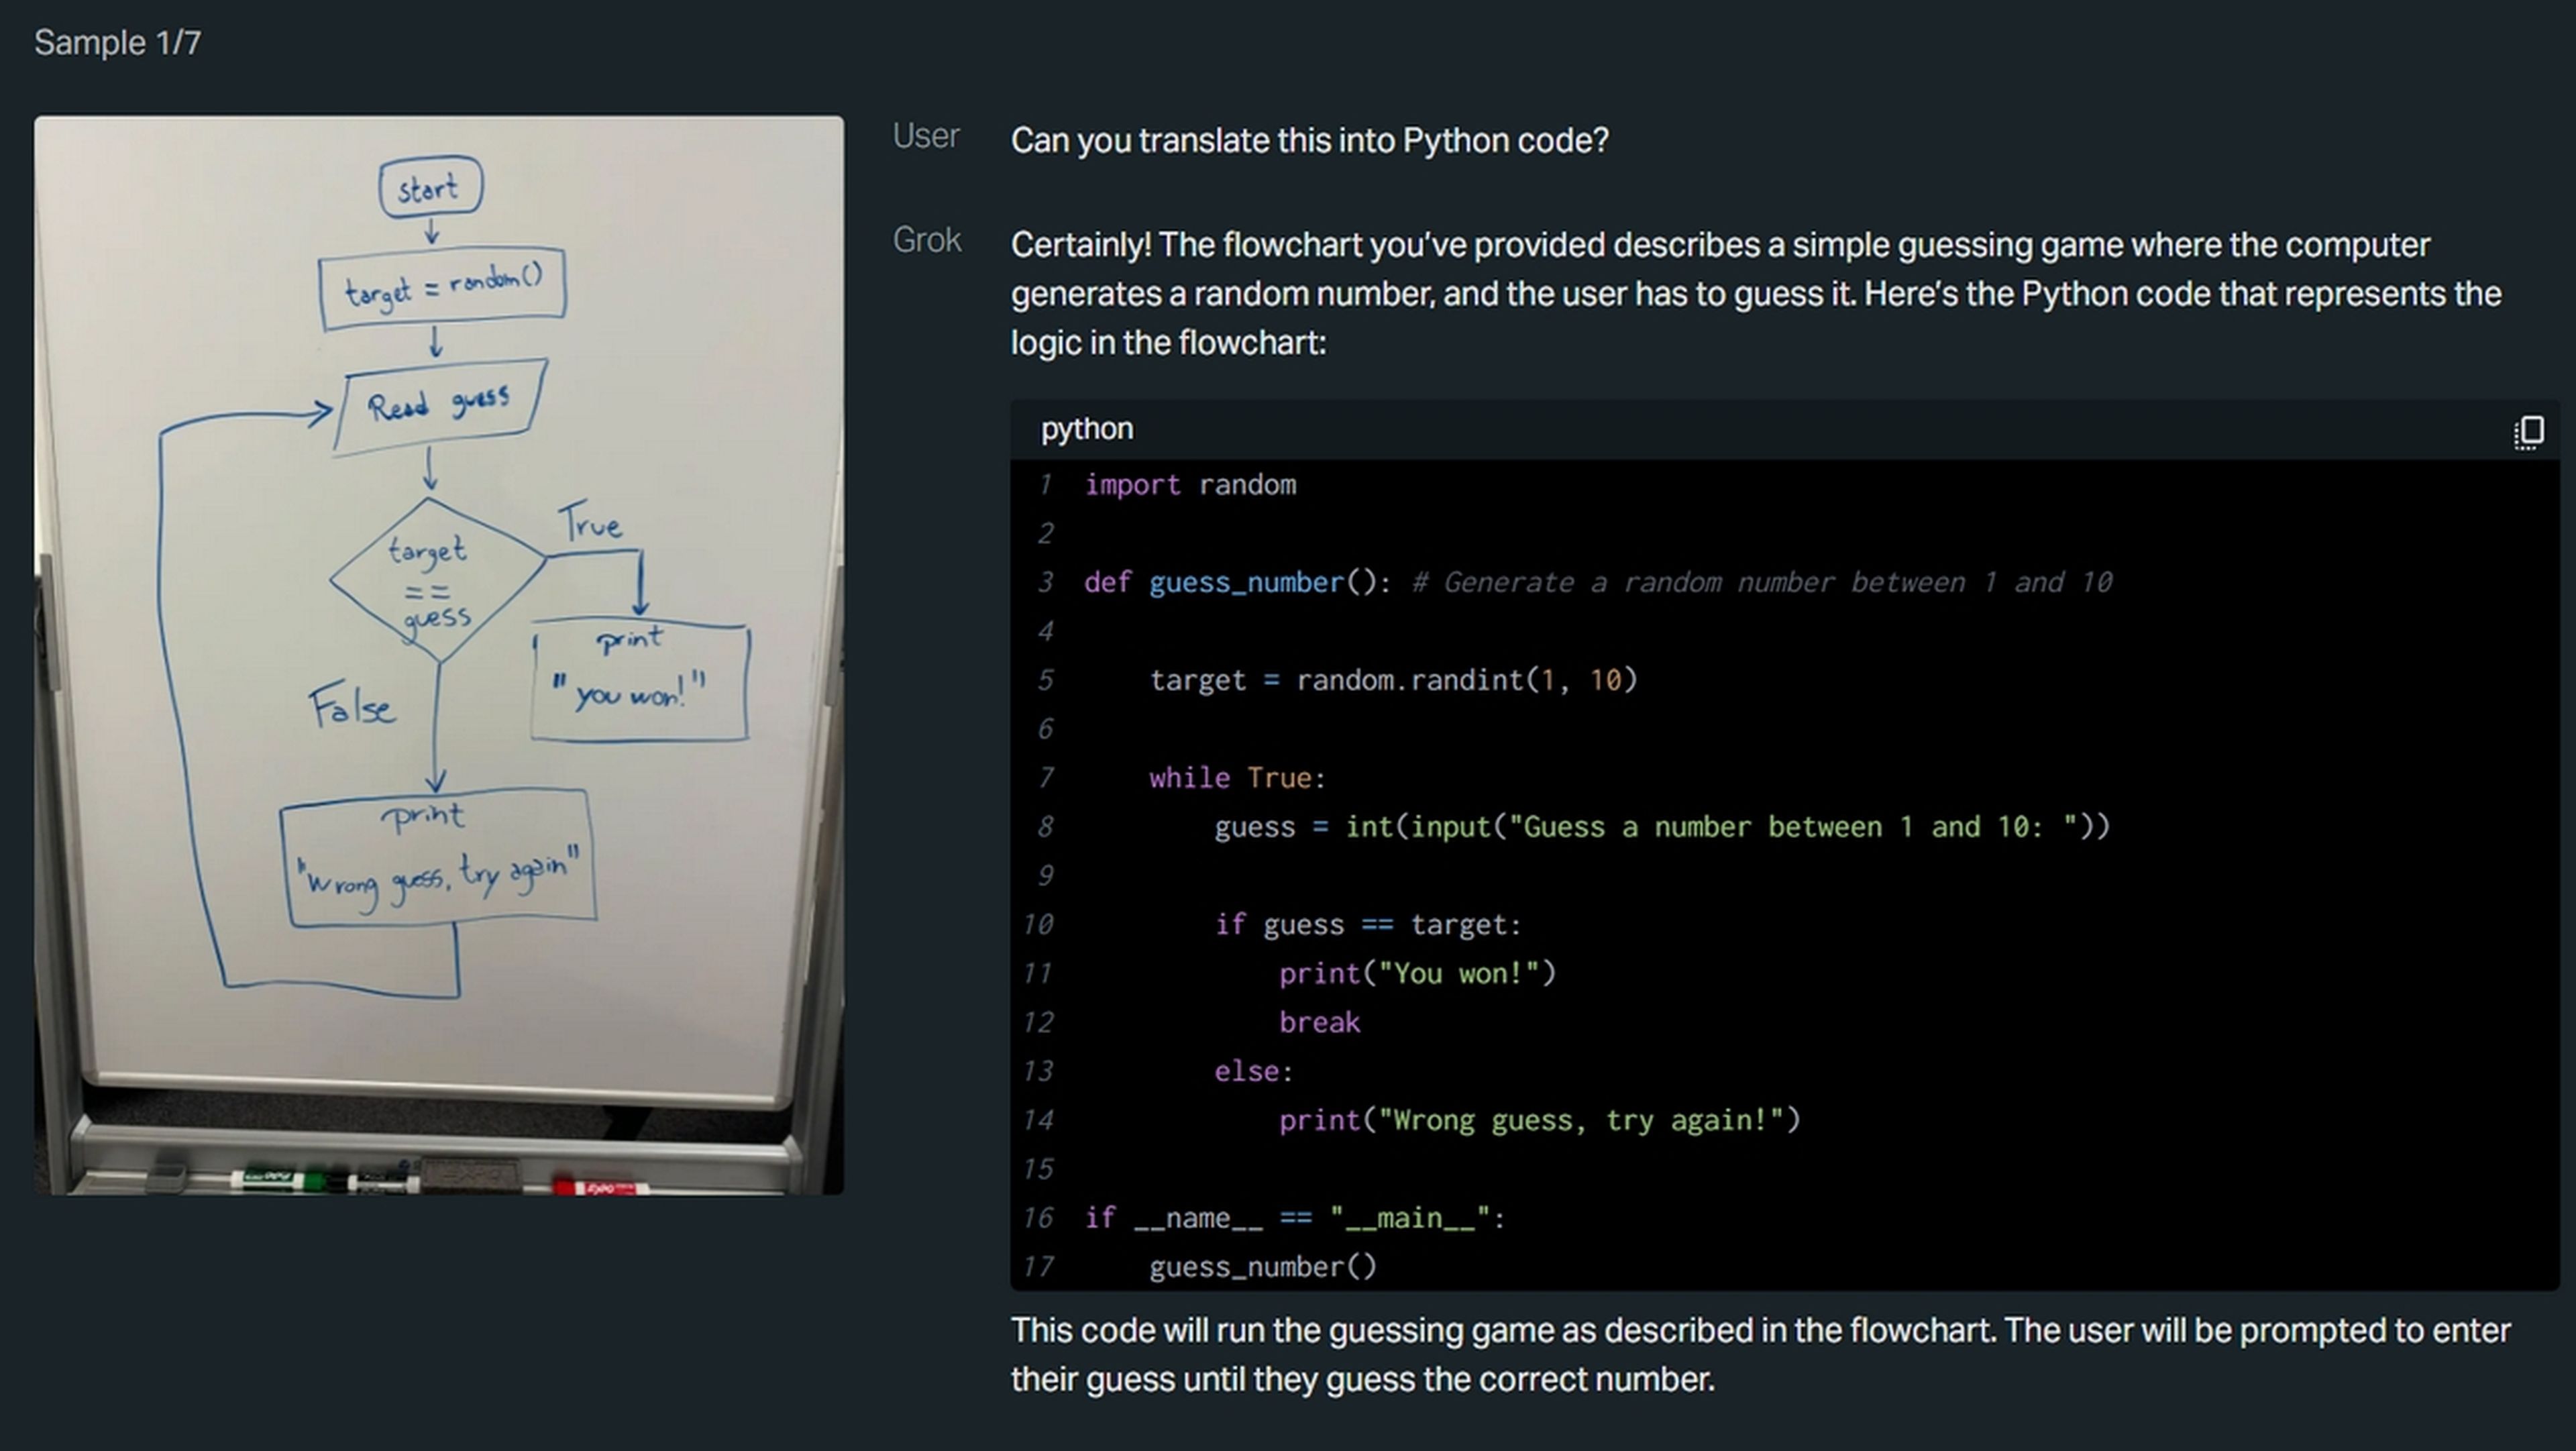This screenshot has height=1451, width=2576.
Task: Click the 'Read guess' box in the flowchart
Action: [x=440, y=405]
